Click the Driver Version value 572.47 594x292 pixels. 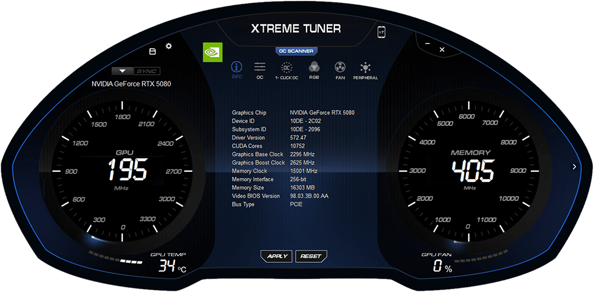click(x=298, y=137)
